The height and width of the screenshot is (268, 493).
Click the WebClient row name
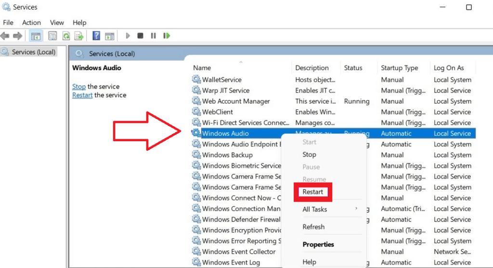pyautogui.click(x=217, y=112)
